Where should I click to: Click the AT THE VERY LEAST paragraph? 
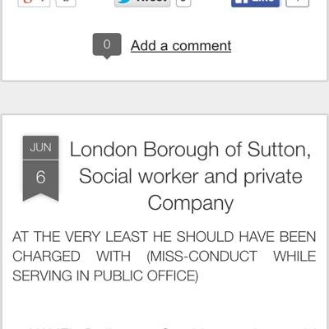(164, 257)
